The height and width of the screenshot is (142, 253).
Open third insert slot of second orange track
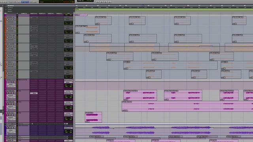coord(34,30)
